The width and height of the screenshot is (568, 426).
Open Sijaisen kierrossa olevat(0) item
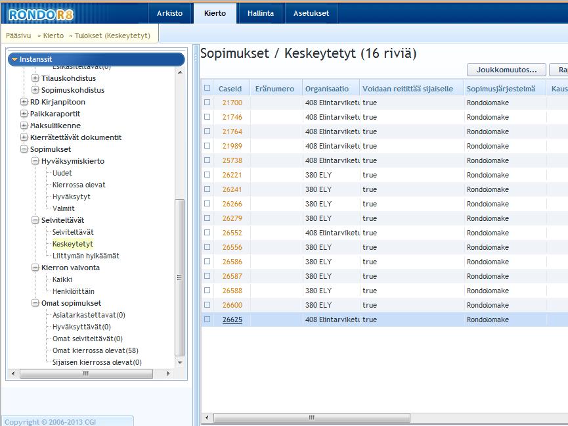(97, 362)
